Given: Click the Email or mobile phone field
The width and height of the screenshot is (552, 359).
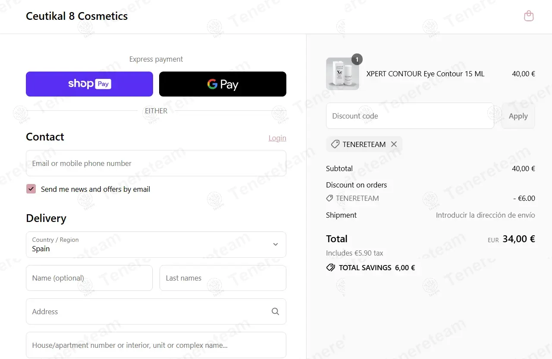Looking at the screenshot, I should click(x=156, y=163).
